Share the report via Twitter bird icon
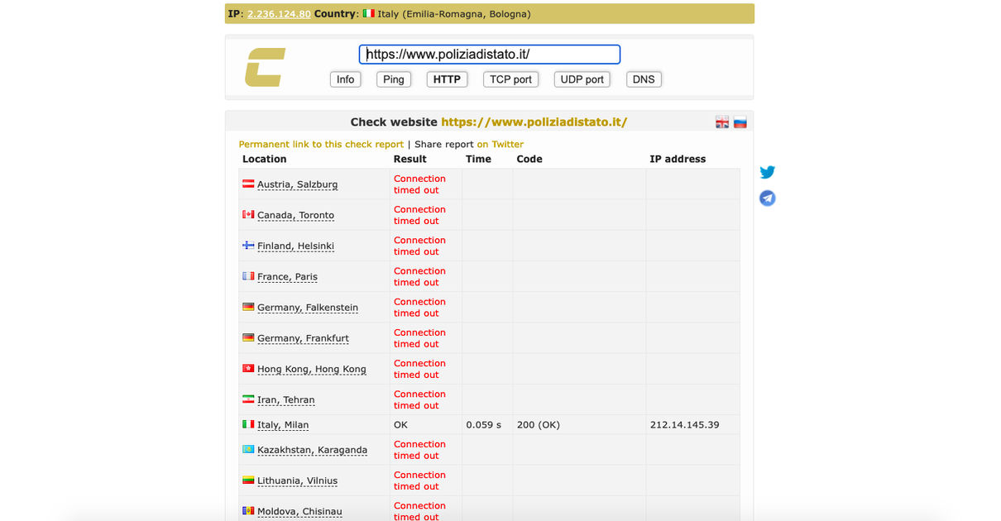Image resolution: width=1001 pixels, height=521 pixels. tap(768, 172)
